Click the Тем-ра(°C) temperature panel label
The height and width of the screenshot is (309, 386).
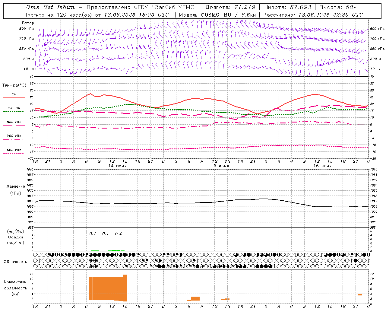(14, 85)
